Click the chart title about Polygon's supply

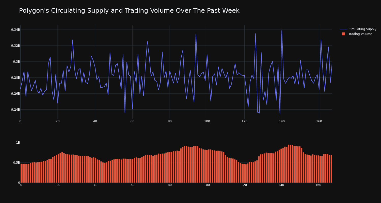[x=129, y=11]
